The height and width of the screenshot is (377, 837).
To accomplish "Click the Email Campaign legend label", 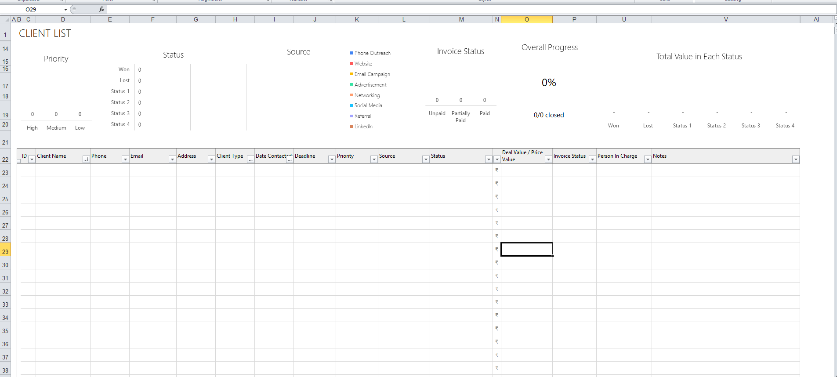I will click(372, 74).
